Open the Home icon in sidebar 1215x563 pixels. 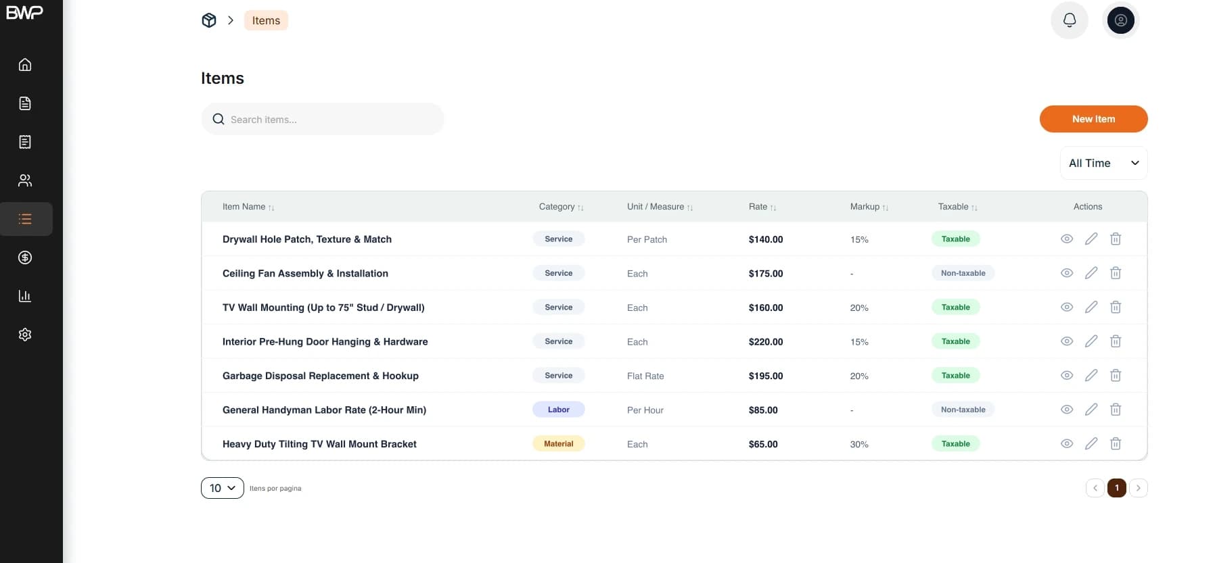pyautogui.click(x=25, y=65)
